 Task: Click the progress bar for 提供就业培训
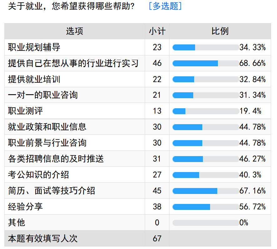pyautogui.click(x=205, y=79)
